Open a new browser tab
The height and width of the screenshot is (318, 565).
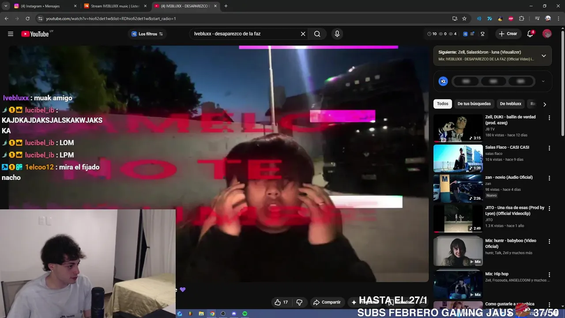[226, 6]
